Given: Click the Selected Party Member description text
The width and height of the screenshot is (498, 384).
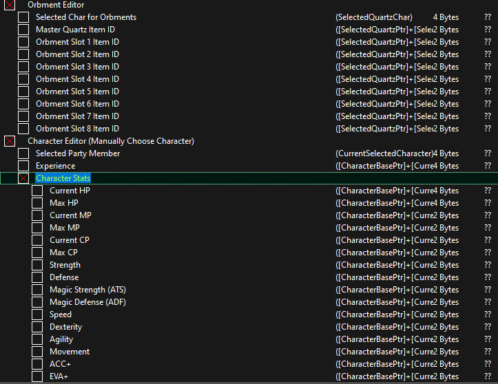Looking at the screenshot, I should pyautogui.click(x=78, y=153).
